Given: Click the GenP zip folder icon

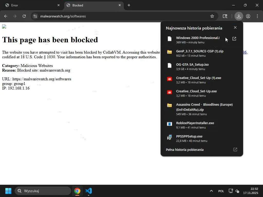Looking at the screenshot, I should coord(170,52).
